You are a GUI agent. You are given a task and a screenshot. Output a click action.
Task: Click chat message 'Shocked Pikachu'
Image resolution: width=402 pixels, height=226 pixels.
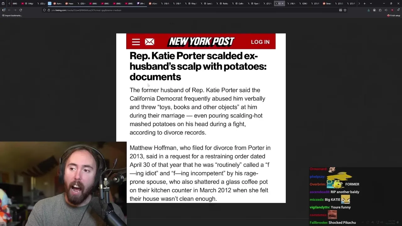tap(342, 223)
